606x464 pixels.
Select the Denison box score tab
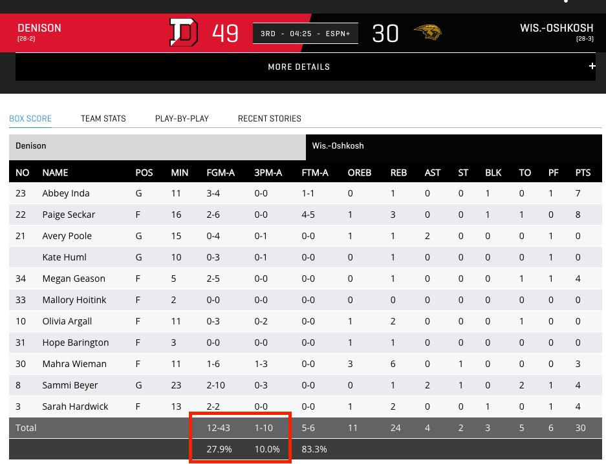[x=157, y=147]
